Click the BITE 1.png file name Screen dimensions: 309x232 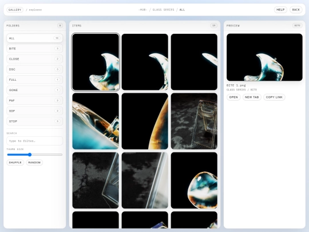[236, 85]
